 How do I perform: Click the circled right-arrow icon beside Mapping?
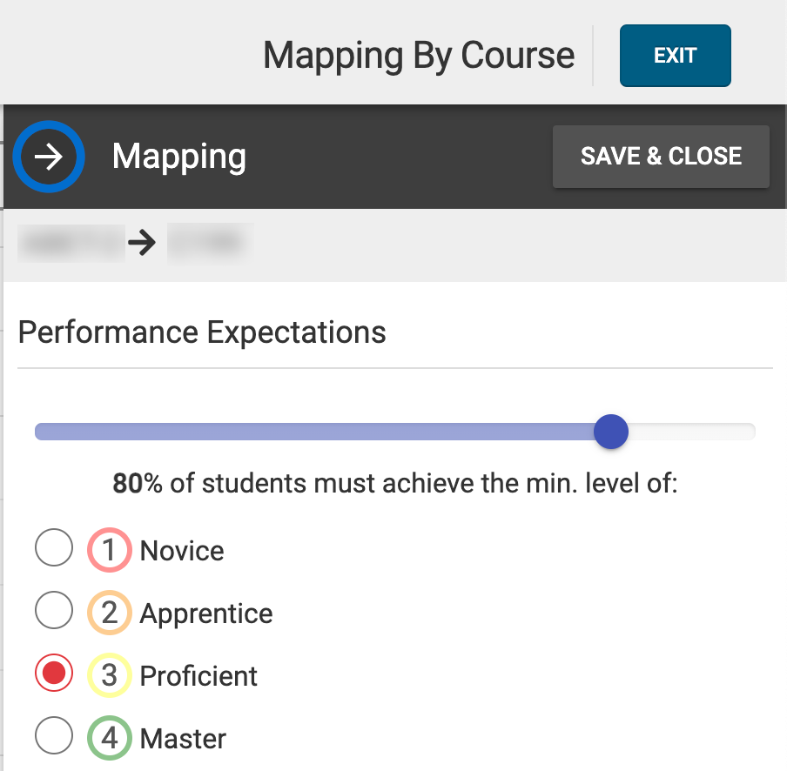[49, 157]
